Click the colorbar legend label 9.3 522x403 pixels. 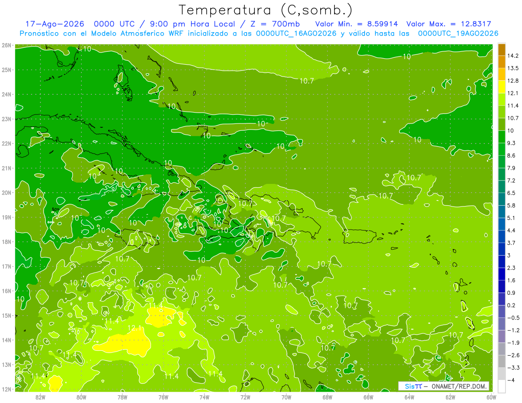point(512,143)
